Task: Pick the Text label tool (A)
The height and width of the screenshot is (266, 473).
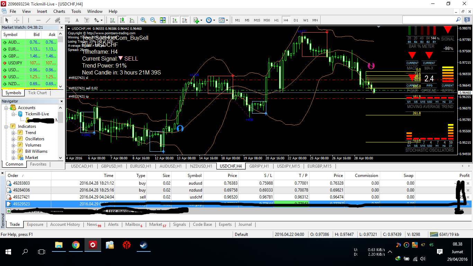Action: (x=77, y=20)
